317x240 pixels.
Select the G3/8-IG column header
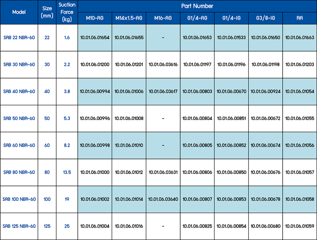265,18
